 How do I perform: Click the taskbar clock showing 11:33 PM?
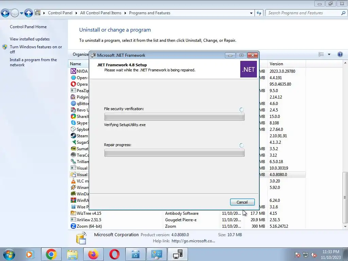331,255
